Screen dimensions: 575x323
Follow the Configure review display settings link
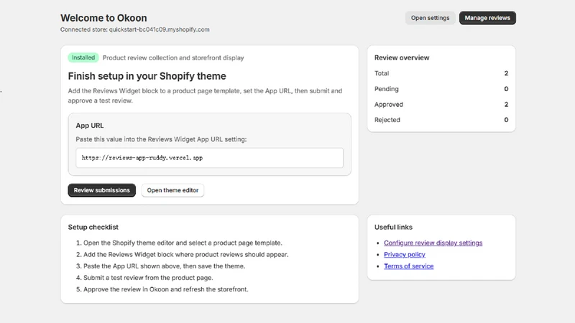click(433, 243)
